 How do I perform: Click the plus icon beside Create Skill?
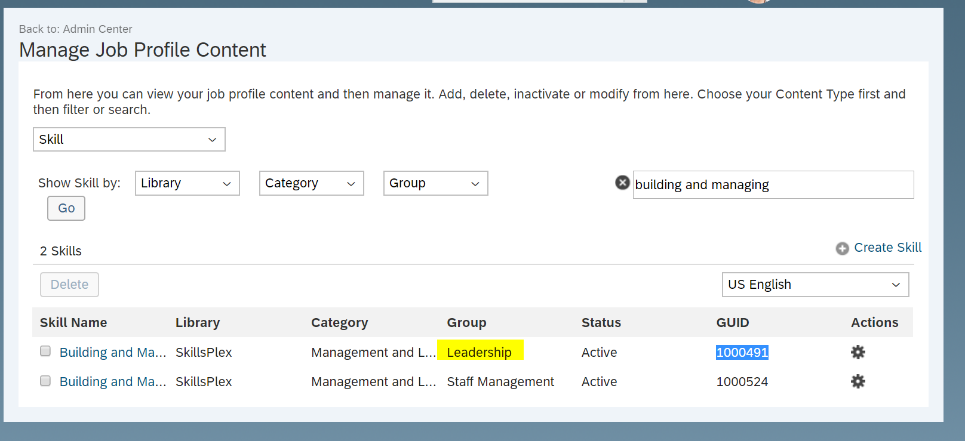coord(842,248)
